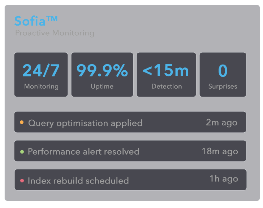
Task: Select the 24/7 Monitoring stat card
Action: (41, 75)
